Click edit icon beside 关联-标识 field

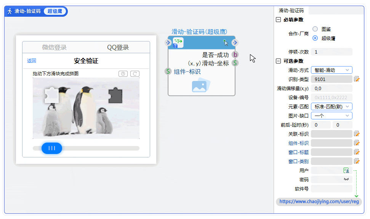tap(357, 134)
